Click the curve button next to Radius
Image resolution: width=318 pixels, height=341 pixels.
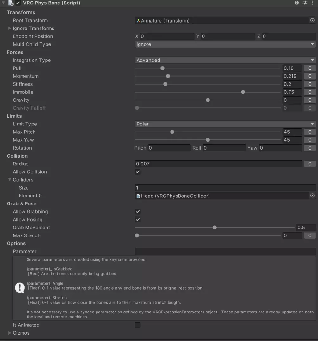pos(310,164)
